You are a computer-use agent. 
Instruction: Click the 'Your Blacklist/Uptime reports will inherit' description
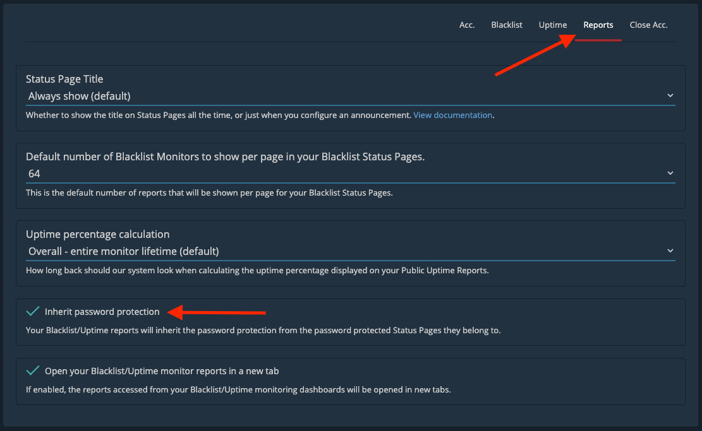(x=263, y=331)
